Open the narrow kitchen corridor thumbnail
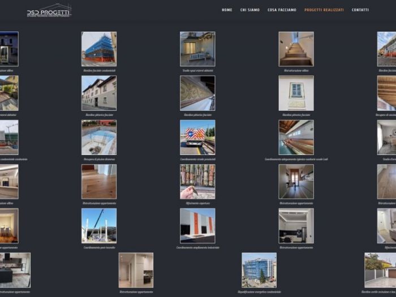This screenshot has height=297, width=396. pyautogui.click(x=296, y=182)
